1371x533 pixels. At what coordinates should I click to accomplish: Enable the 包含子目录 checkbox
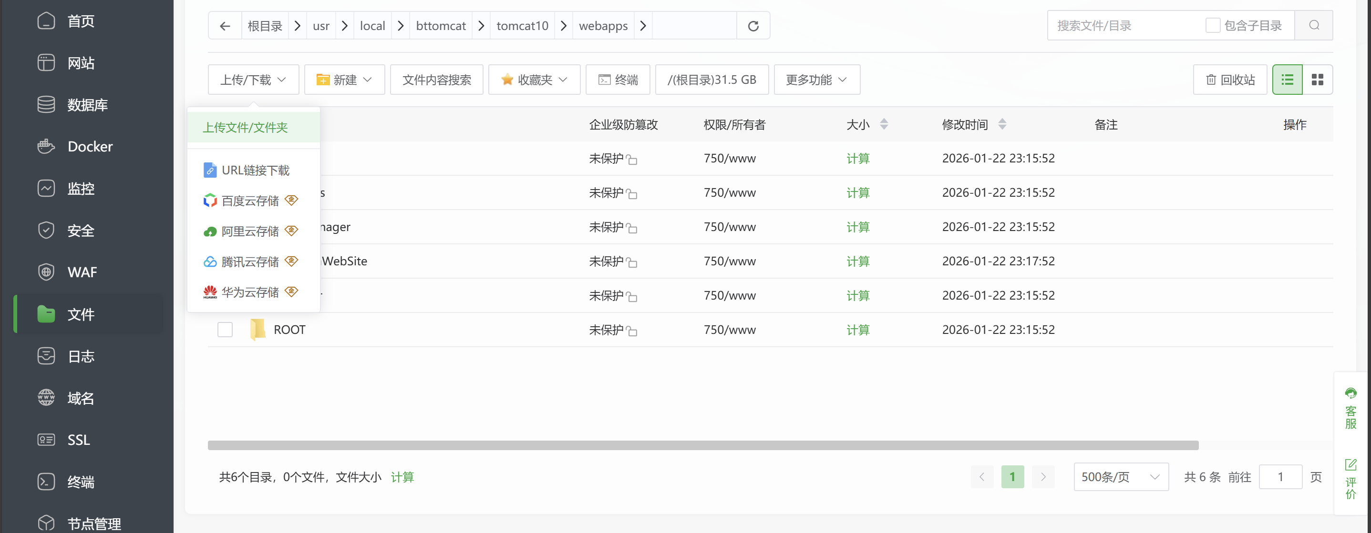pyautogui.click(x=1212, y=26)
